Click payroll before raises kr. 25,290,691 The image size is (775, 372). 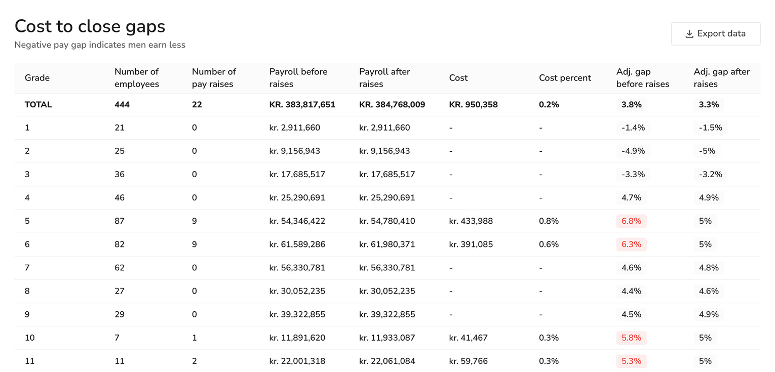pos(297,198)
